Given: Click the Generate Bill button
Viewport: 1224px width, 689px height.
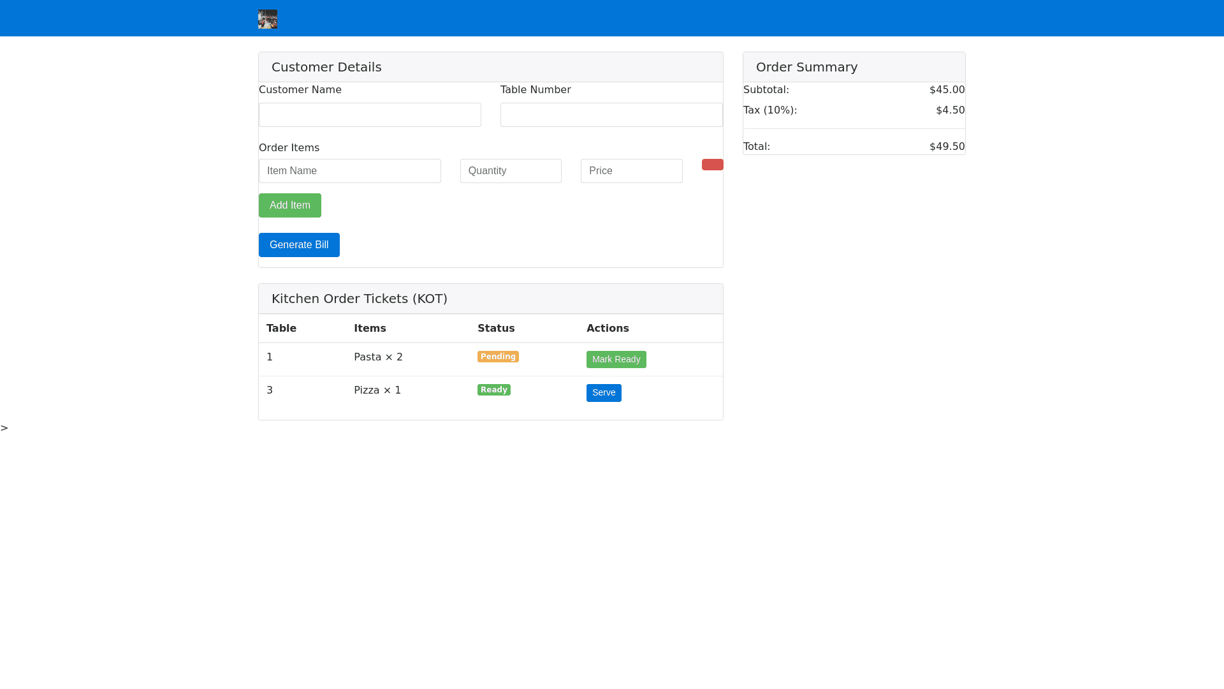Looking at the screenshot, I should point(299,245).
